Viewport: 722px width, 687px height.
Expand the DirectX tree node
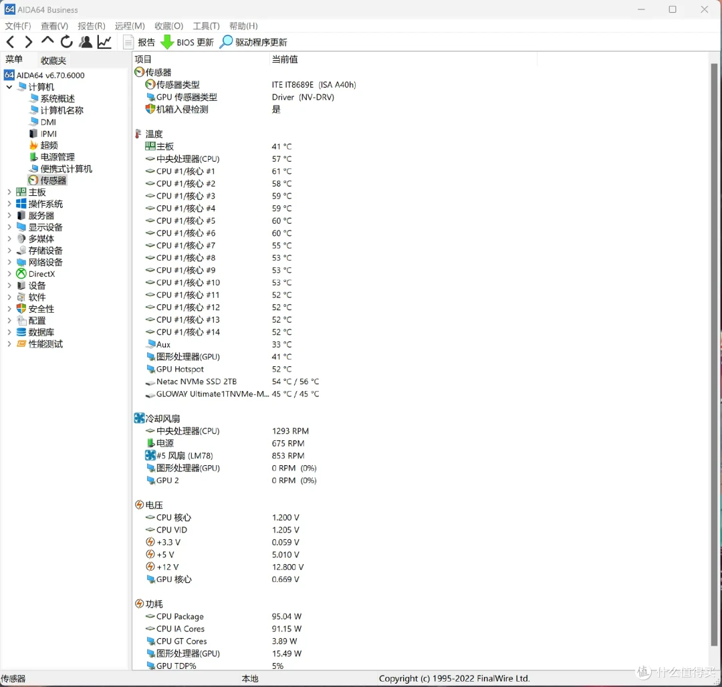[9, 274]
